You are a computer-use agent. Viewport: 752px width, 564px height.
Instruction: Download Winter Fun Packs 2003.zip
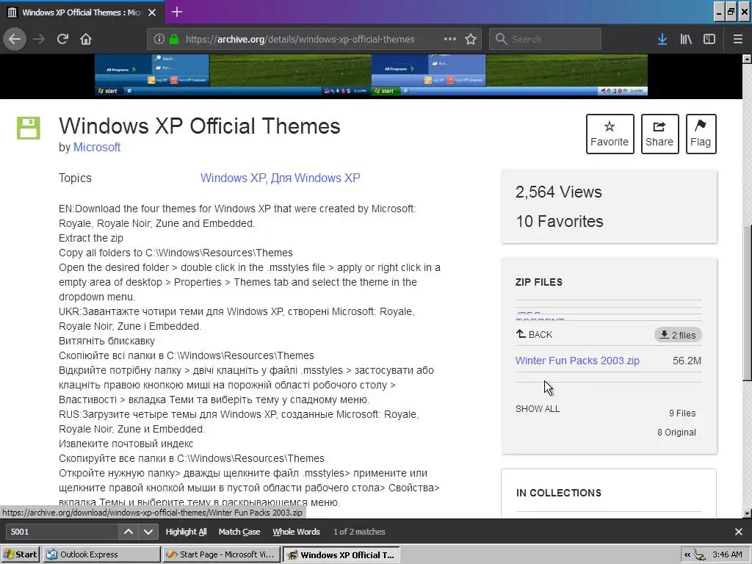[x=577, y=361]
